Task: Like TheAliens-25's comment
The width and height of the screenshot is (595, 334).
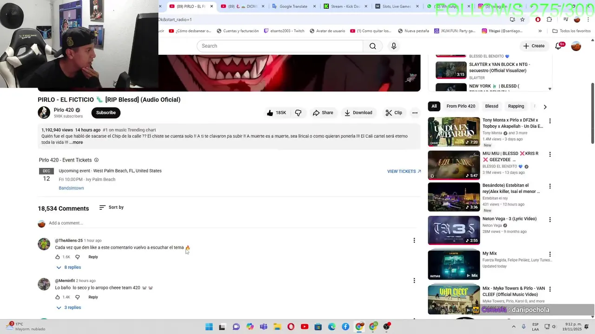Action: (x=58, y=257)
